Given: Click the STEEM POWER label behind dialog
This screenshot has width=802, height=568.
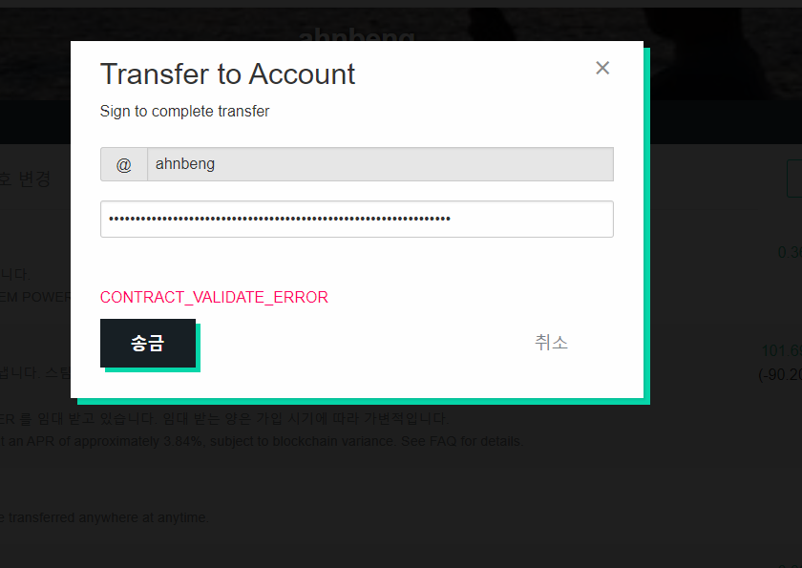Looking at the screenshot, I should click(35, 297).
